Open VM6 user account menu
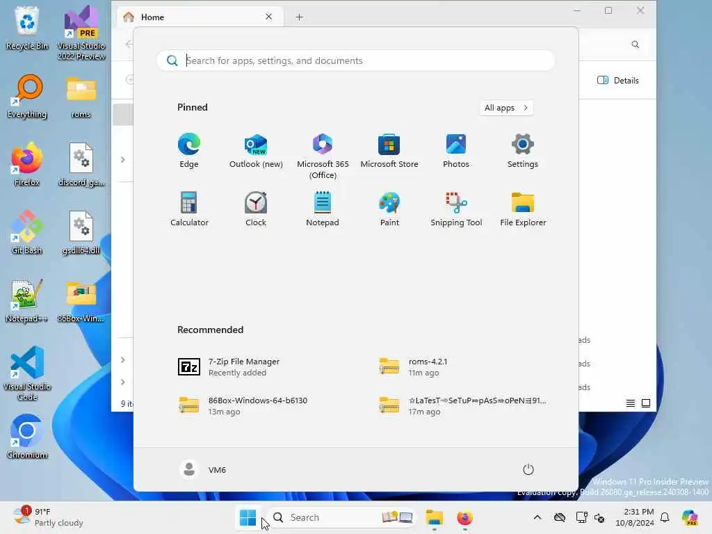This screenshot has width=712, height=534. pos(203,469)
